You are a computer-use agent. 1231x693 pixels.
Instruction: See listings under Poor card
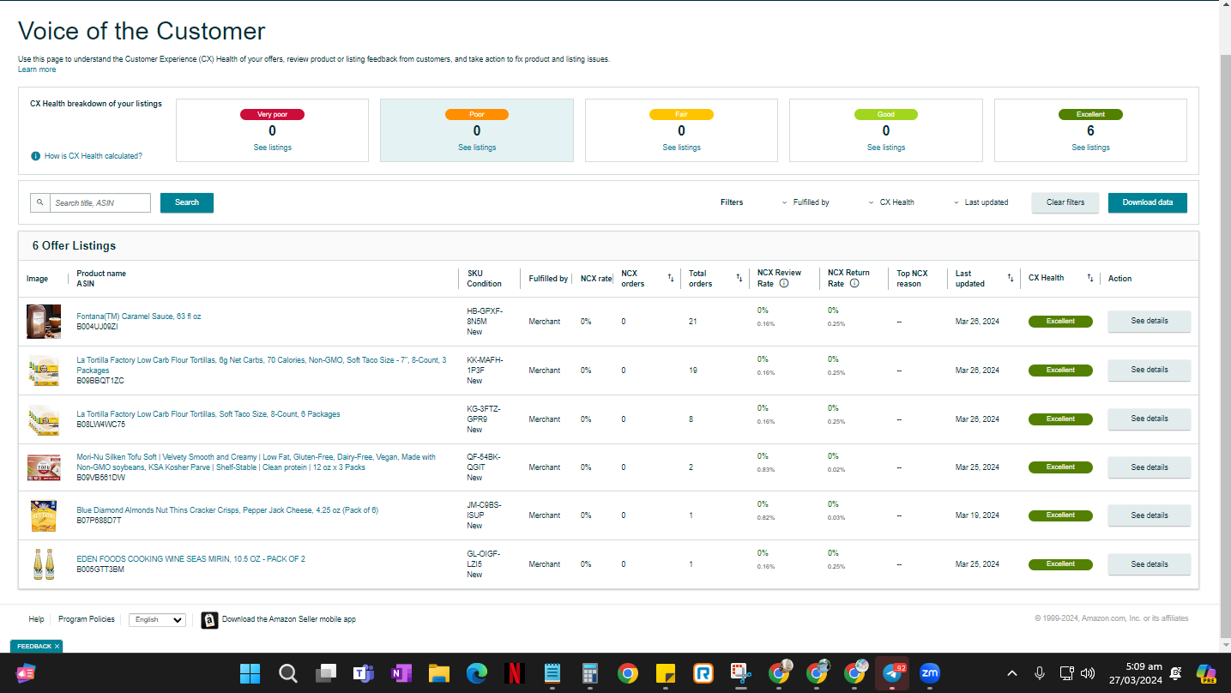tap(477, 148)
